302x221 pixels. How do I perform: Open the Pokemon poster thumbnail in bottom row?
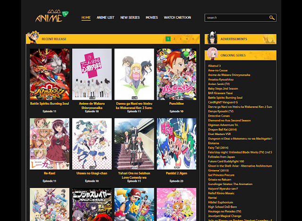point(134,204)
